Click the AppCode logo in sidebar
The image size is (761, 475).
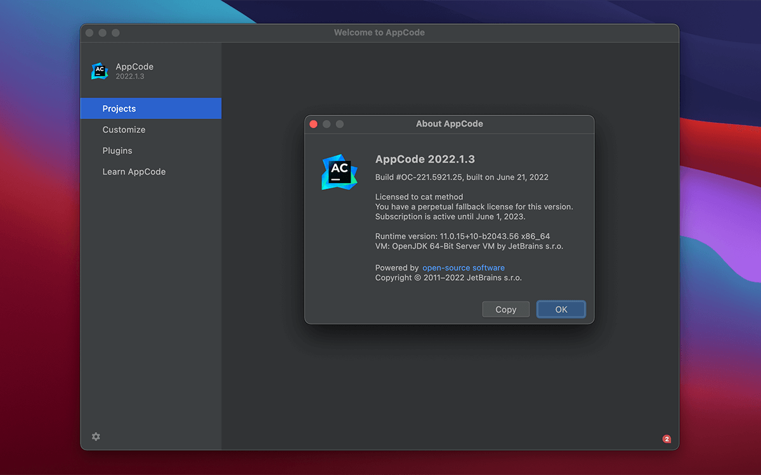[x=100, y=71]
